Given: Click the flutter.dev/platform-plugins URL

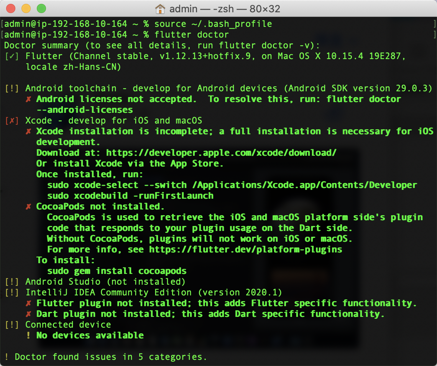Looking at the screenshot, I should [x=246, y=250].
